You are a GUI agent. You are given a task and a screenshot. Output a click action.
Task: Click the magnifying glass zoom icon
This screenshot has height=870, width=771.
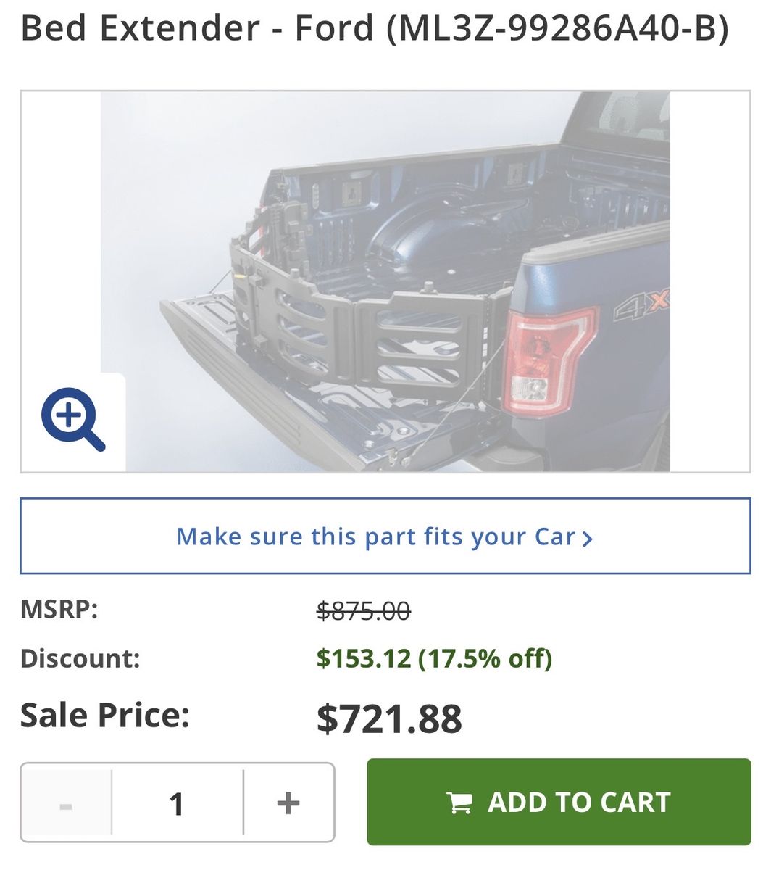pyautogui.click(x=73, y=420)
